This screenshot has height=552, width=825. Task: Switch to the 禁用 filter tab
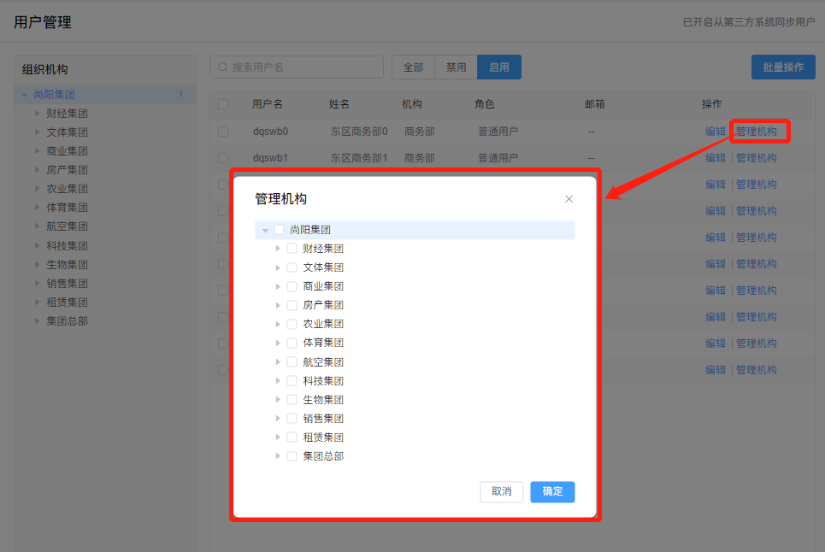pos(457,68)
